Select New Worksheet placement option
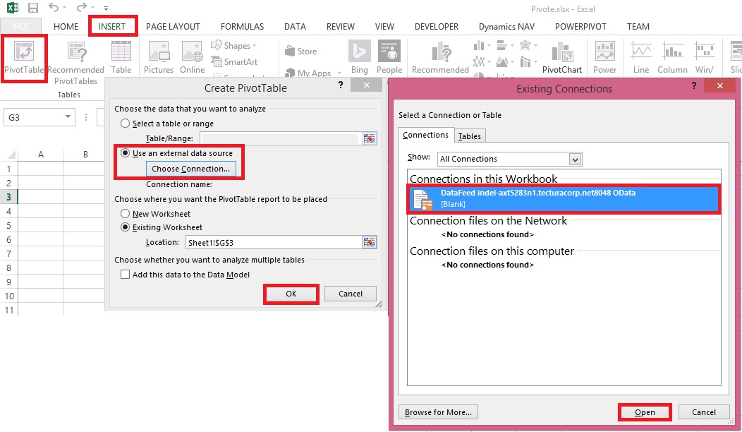 point(127,213)
